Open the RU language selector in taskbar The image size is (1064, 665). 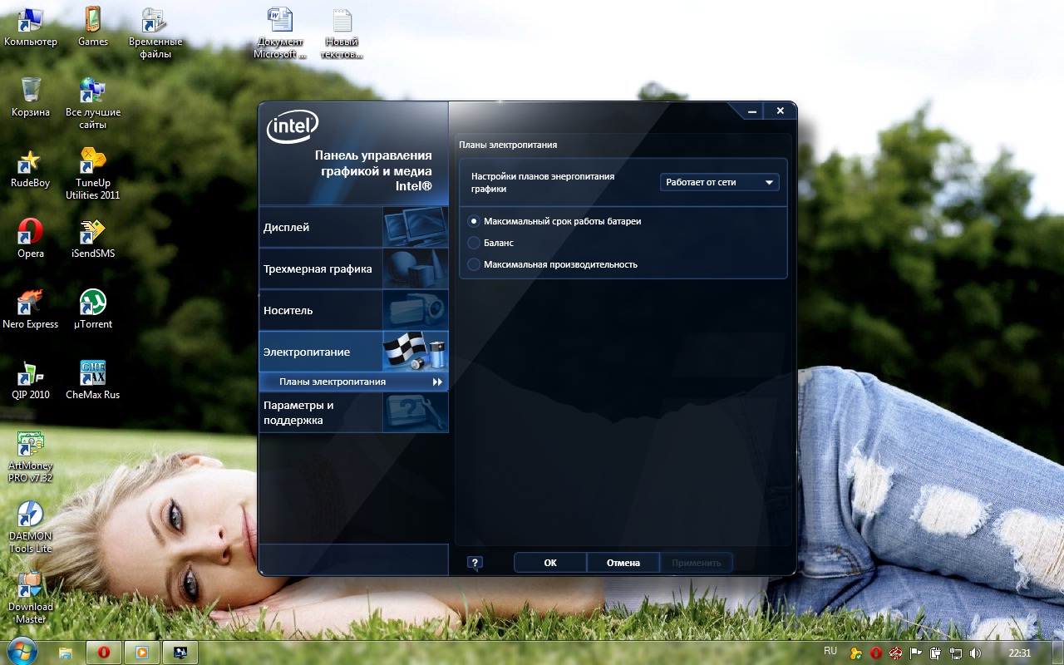[830, 651]
